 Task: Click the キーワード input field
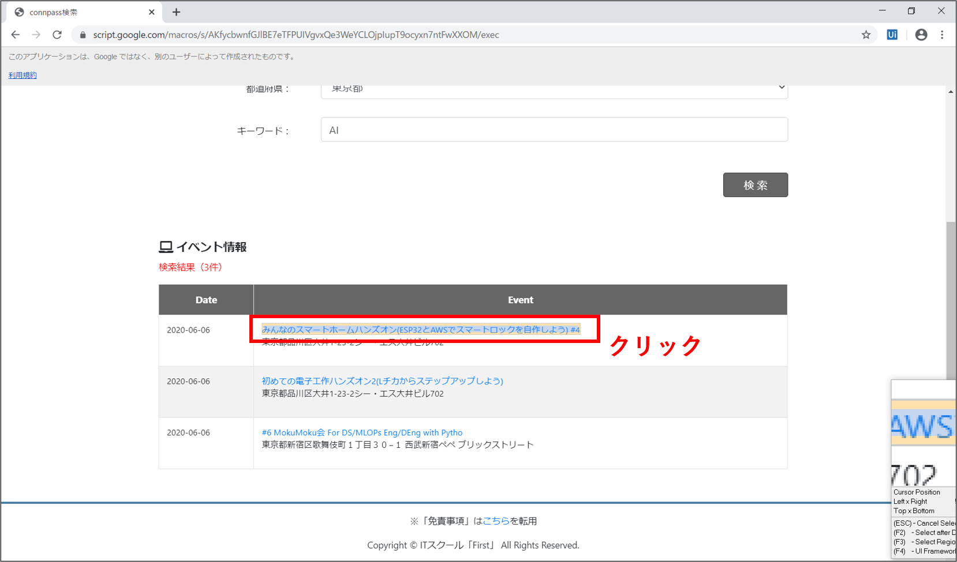coord(554,130)
